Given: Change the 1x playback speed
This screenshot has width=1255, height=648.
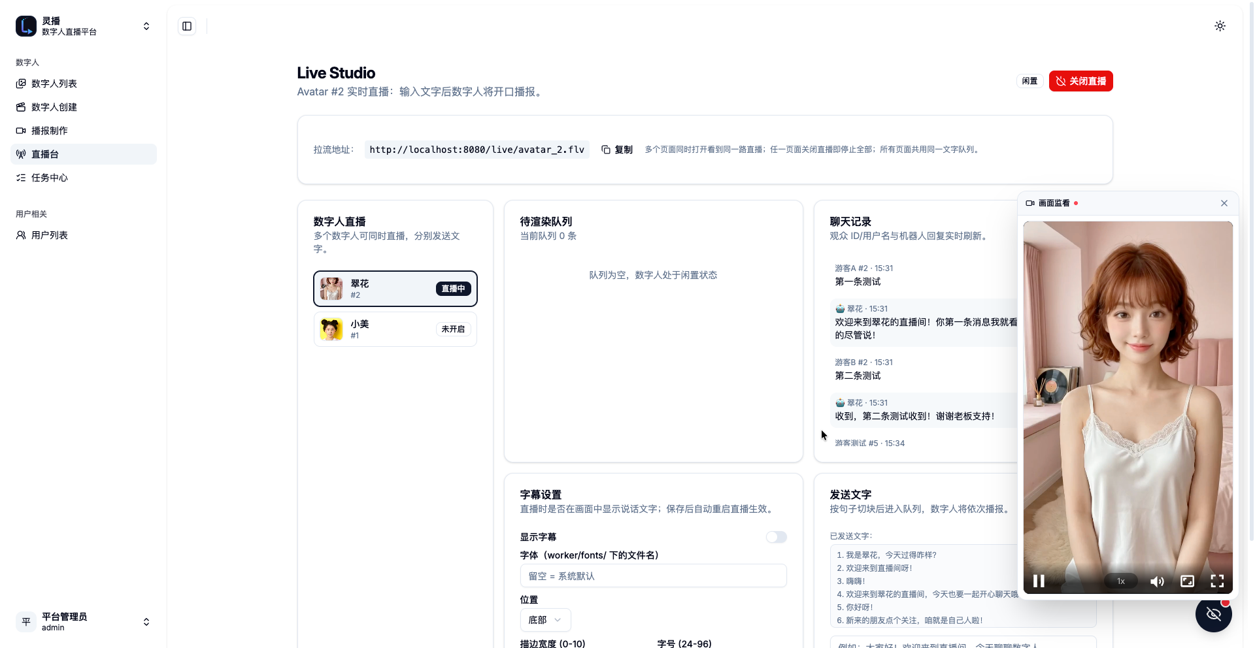Looking at the screenshot, I should pos(1121,581).
